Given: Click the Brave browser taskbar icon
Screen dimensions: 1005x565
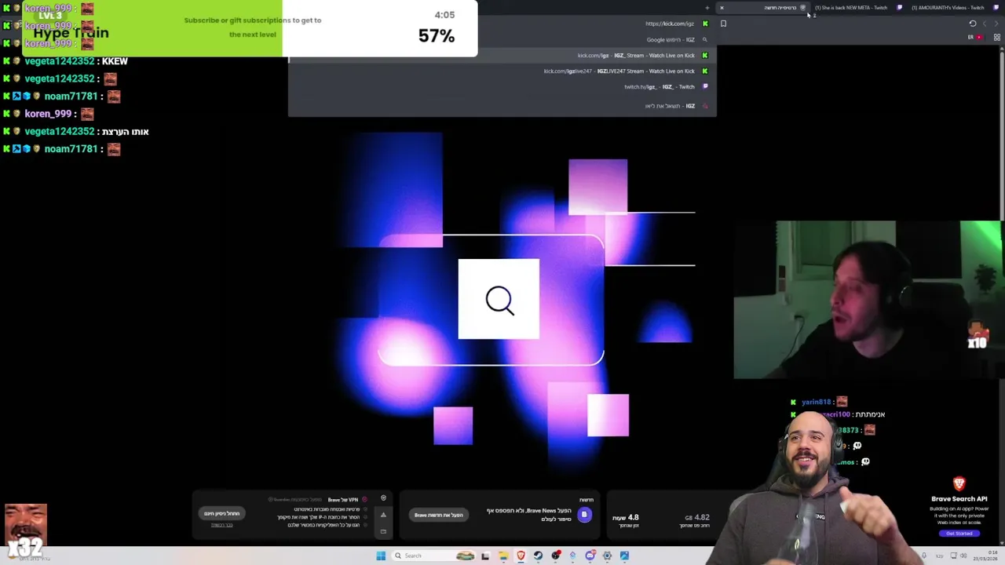Looking at the screenshot, I should click(x=521, y=556).
